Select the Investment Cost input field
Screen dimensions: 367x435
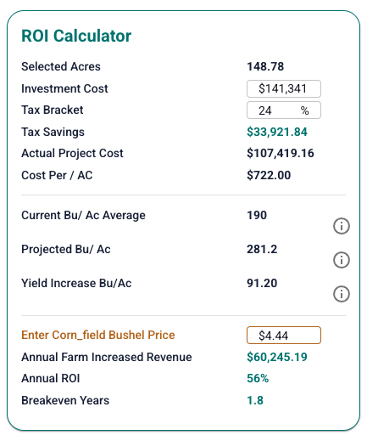pos(284,88)
